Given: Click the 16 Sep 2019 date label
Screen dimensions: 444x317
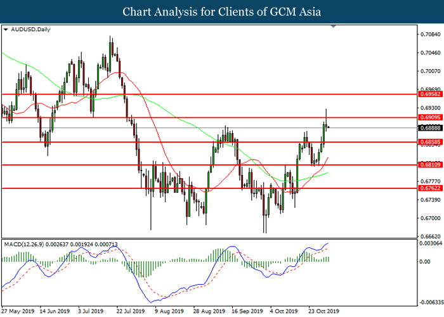Looking at the screenshot, I should pyautogui.click(x=247, y=311).
